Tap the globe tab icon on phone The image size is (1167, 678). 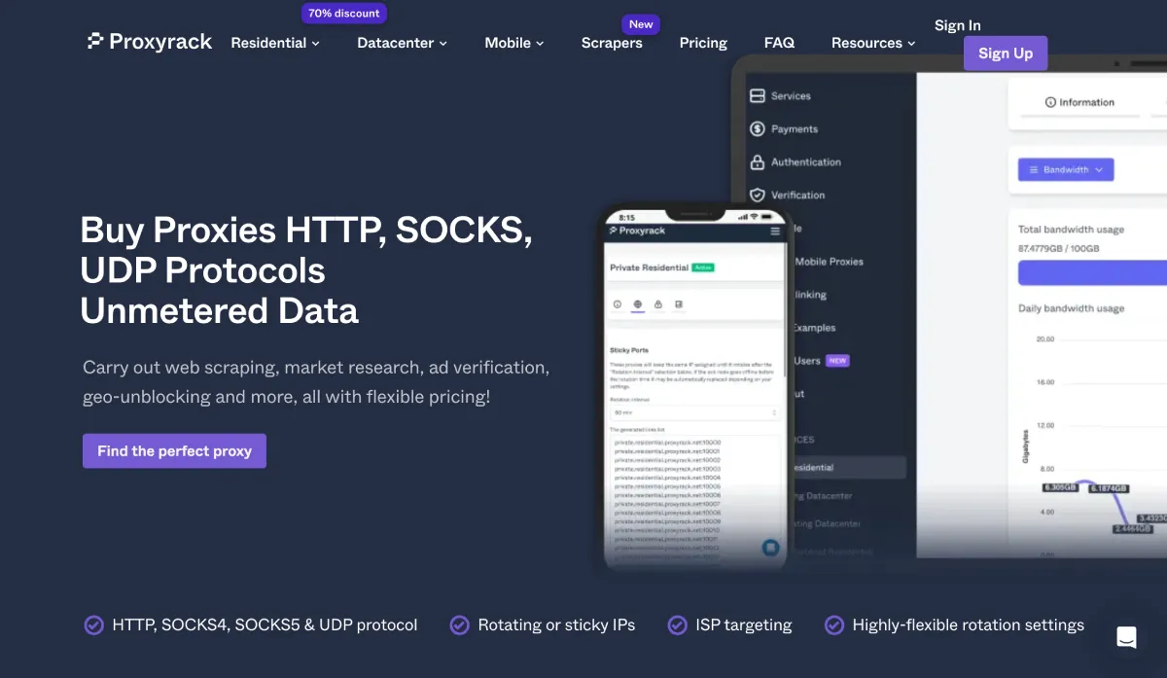point(638,304)
